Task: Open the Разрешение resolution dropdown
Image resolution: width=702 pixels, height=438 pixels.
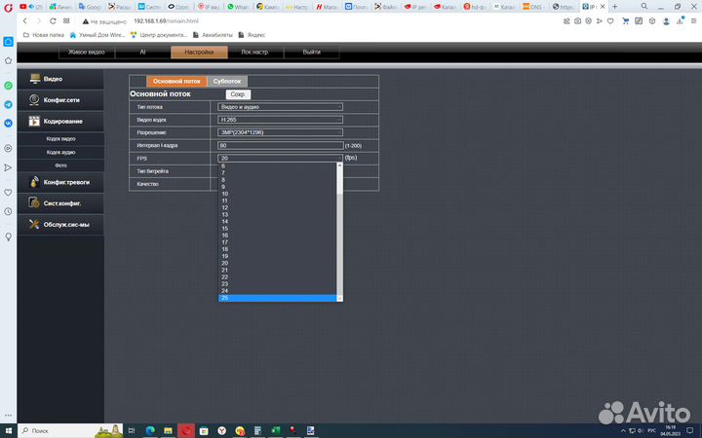Action: click(x=280, y=131)
